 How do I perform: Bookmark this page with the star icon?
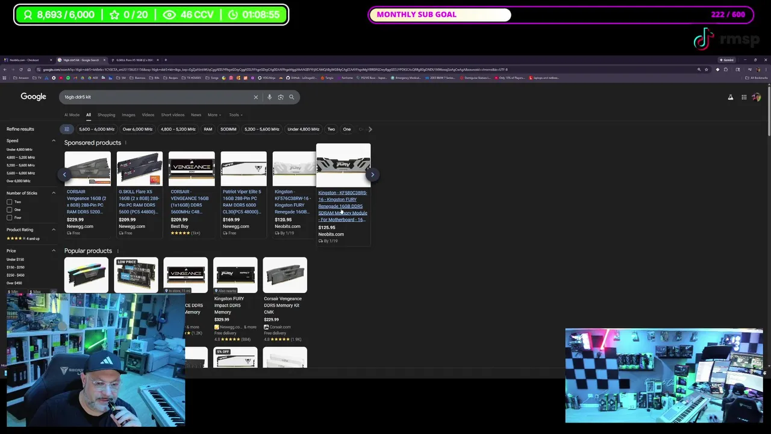707,69
